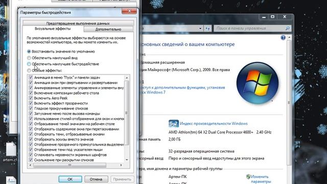327x184 pixels.
Task: Toggle 'Гладкое прокручивание списков' checkbox
Action: point(31,108)
